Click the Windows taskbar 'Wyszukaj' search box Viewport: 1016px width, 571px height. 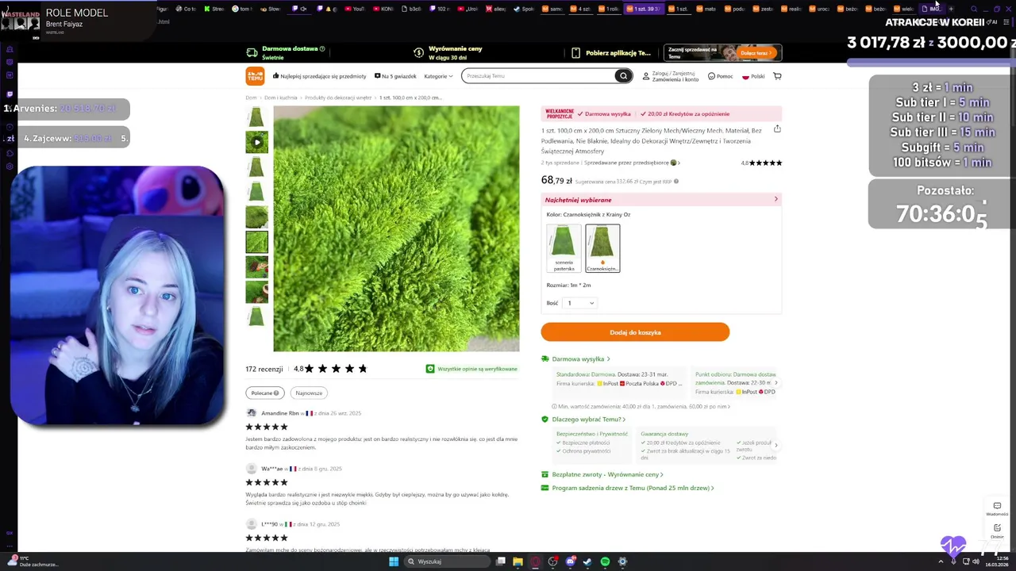pos(447,561)
